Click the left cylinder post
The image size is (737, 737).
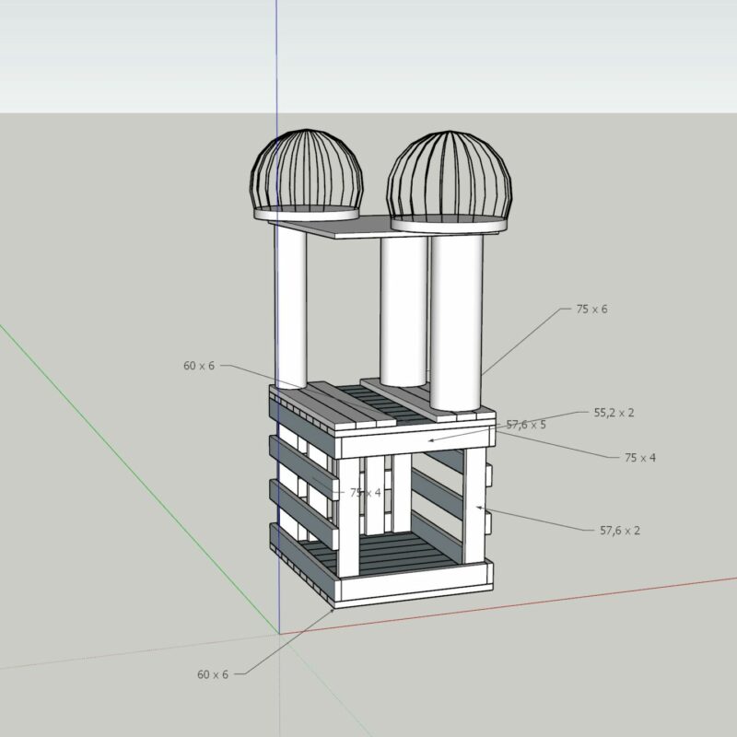click(290, 307)
